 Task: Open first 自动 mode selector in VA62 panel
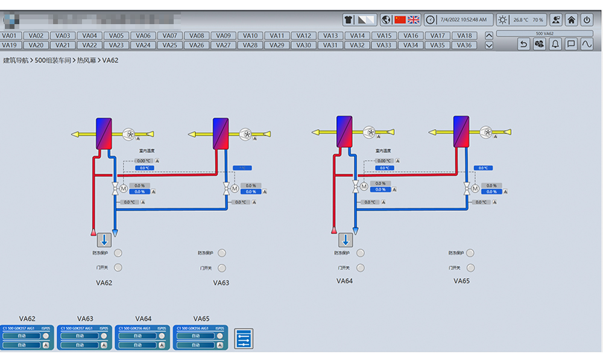point(21,336)
